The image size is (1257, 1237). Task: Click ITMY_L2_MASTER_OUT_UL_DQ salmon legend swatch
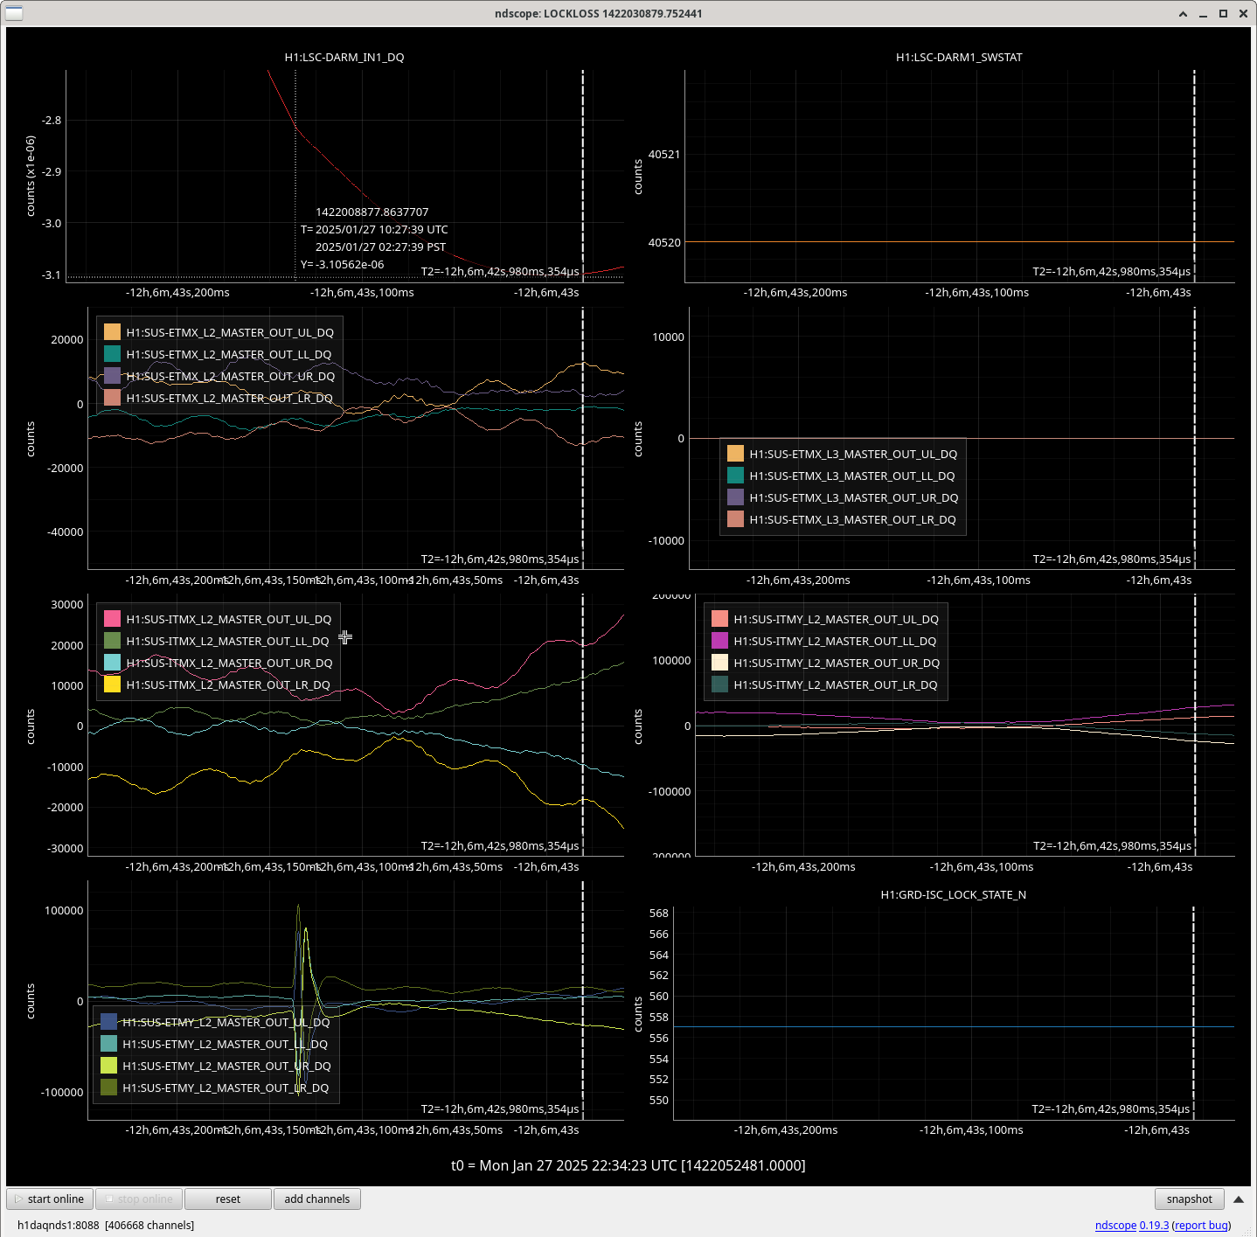(719, 619)
